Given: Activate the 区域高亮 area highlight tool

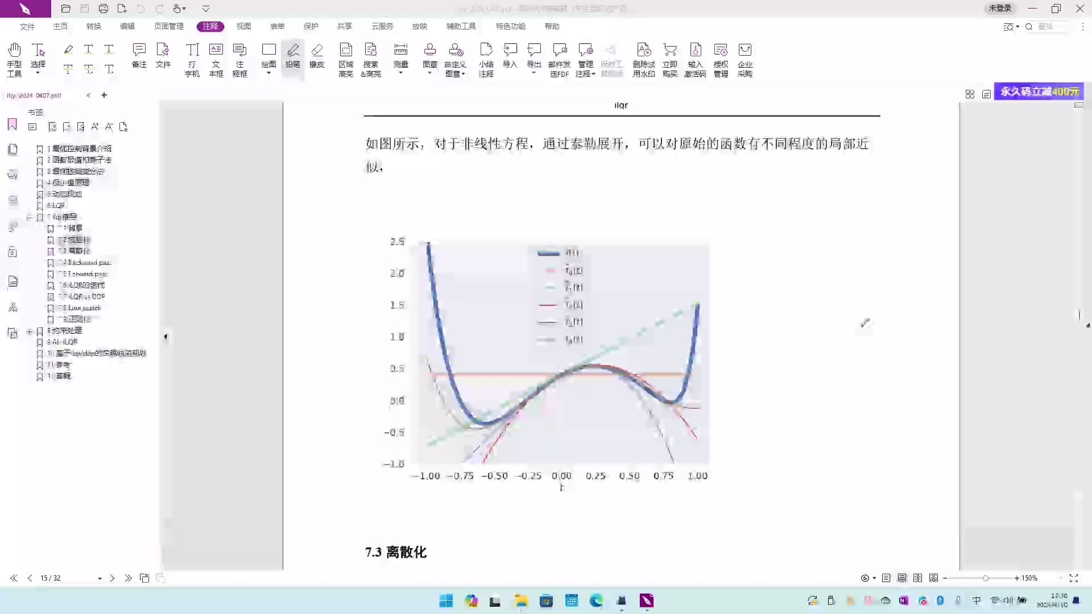Looking at the screenshot, I should coord(345,59).
